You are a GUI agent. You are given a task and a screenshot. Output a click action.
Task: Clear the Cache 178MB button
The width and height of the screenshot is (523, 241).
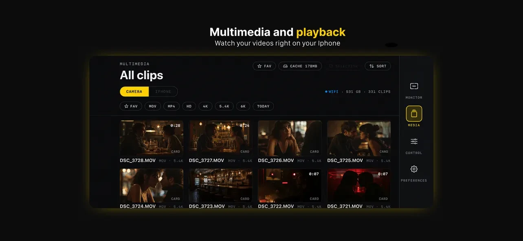click(300, 66)
